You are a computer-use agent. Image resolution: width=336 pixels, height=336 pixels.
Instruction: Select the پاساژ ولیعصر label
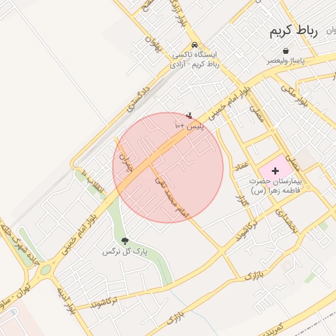tap(285, 60)
